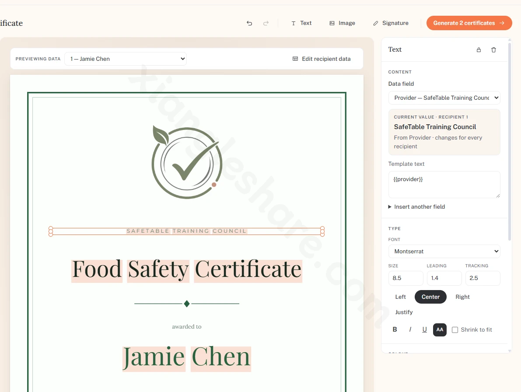Viewport: 521px width, 392px height.
Task: Click the current value SafeTable Training Council
Action: 435,127
